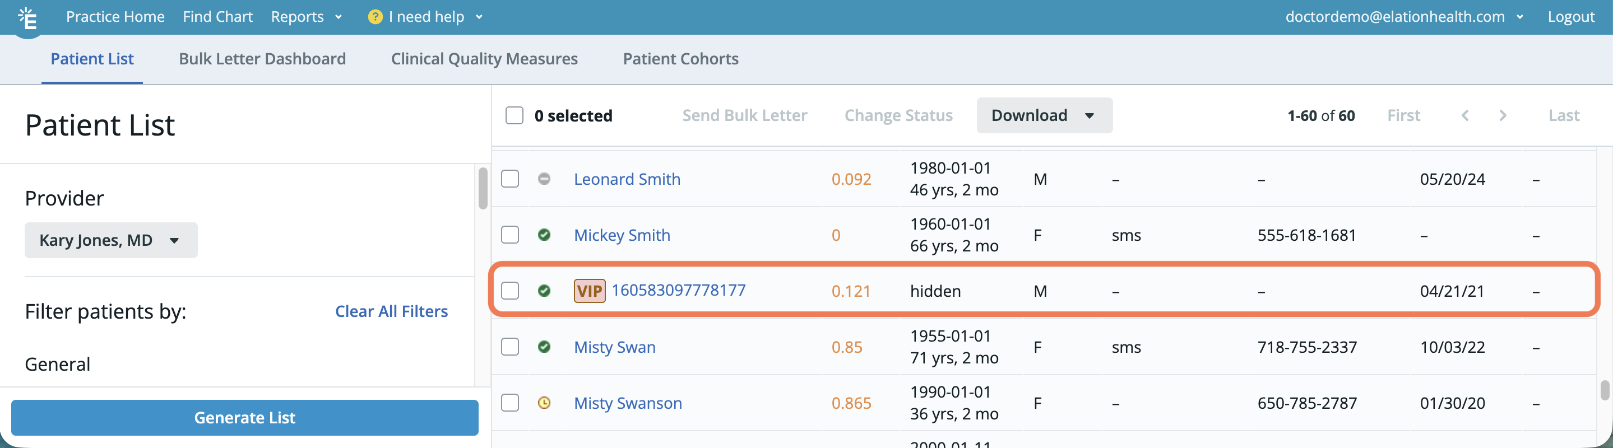1613x448 pixels.
Task: Go to next page arrow
Action: point(1503,115)
